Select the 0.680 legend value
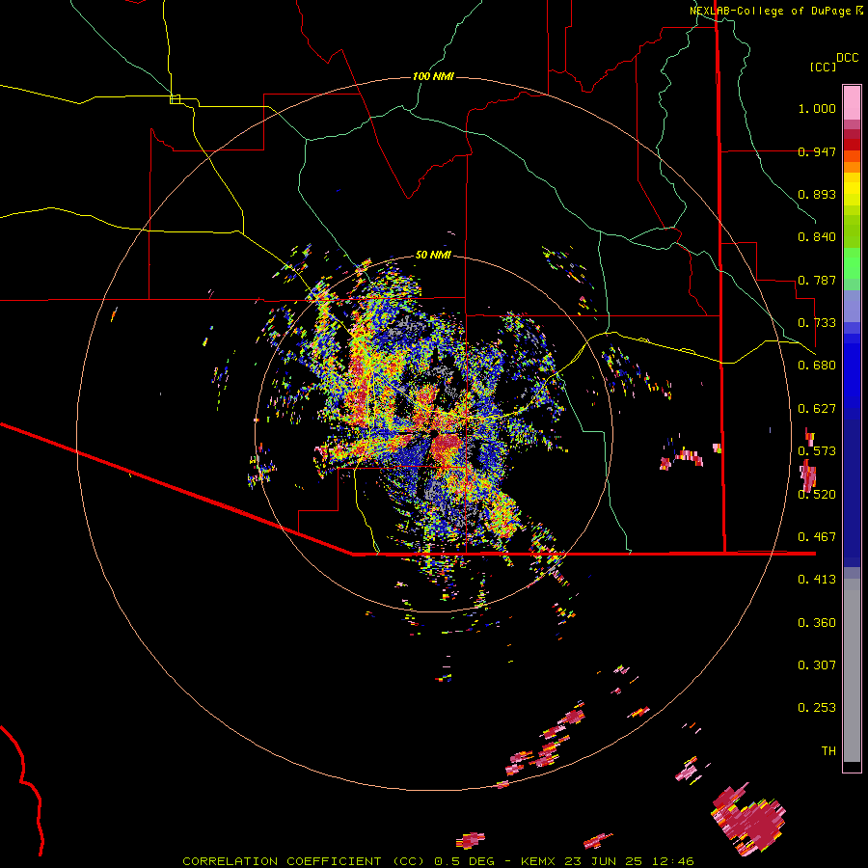 coord(817,366)
